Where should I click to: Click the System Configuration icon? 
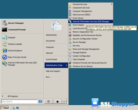click(70, 56)
